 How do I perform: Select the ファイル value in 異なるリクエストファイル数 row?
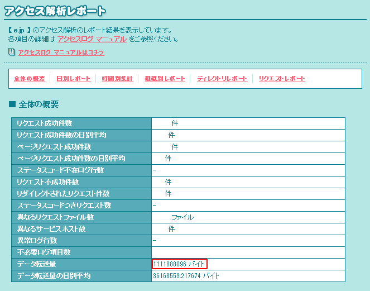click(x=182, y=217)
